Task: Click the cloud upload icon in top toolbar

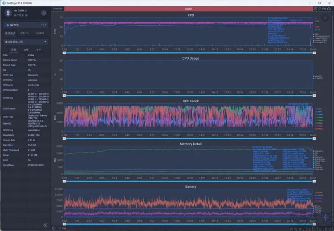Action: click(x=329, y=9)
